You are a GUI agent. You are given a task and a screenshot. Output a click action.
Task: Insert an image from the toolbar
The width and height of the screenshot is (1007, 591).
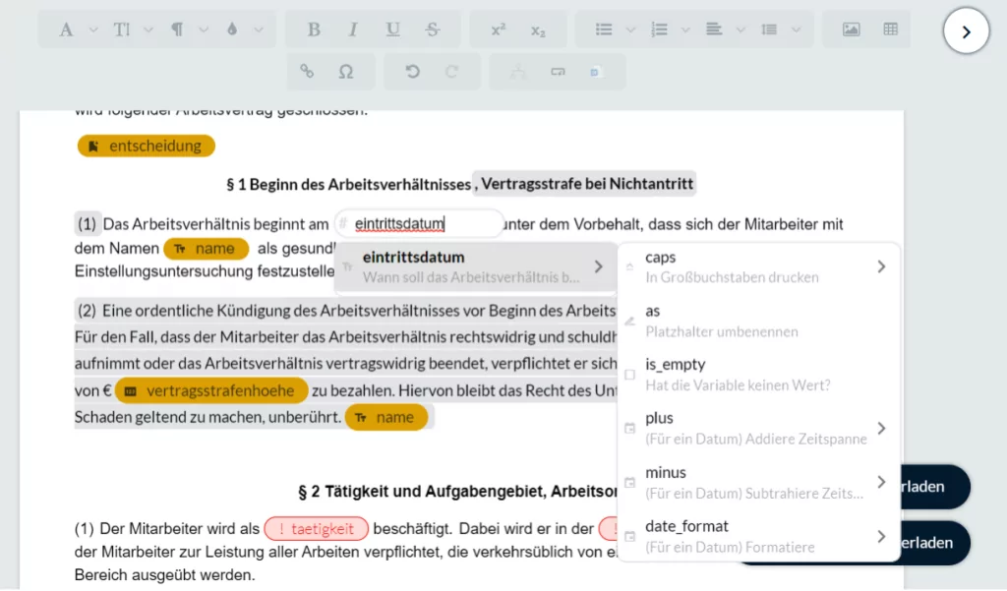851,30
